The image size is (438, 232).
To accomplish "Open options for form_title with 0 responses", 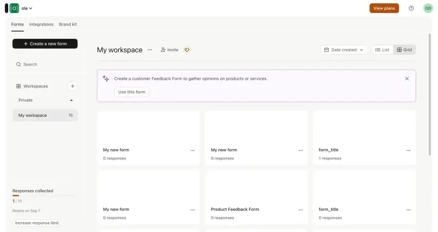I will [408, 210].
